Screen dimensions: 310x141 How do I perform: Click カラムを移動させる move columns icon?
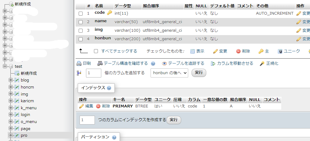click(213, 63)
